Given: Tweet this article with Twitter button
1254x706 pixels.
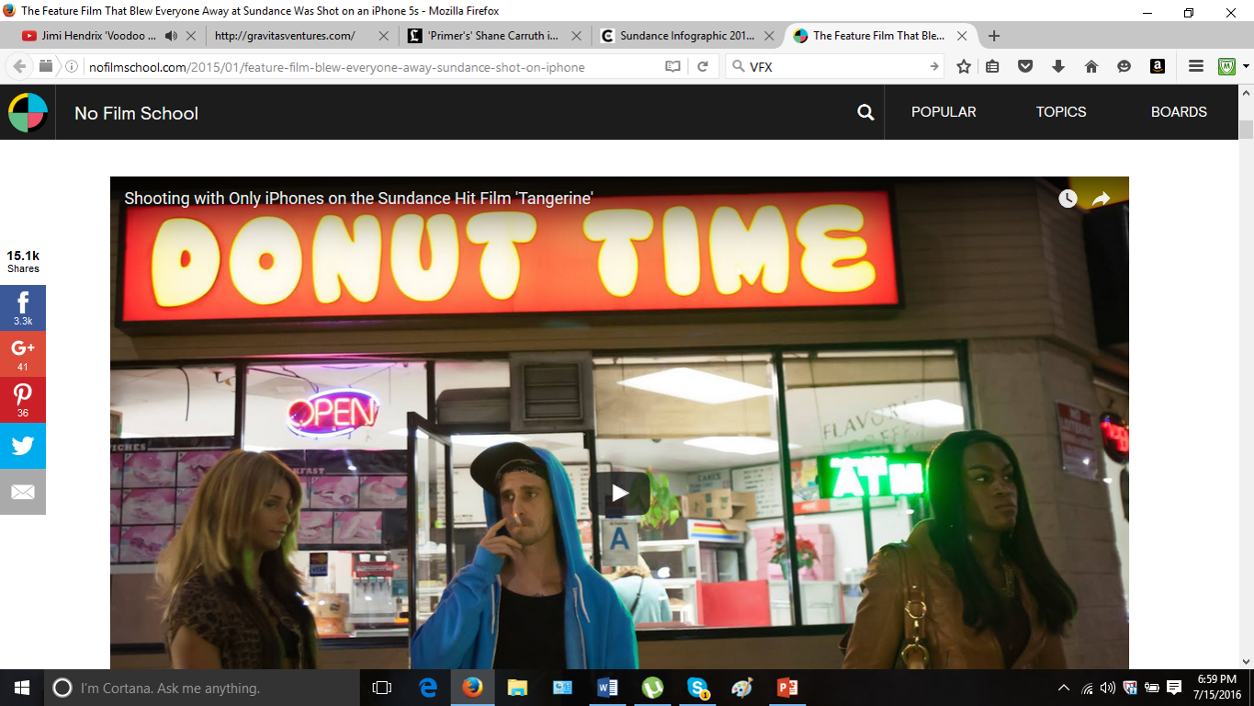Looking at the screenshot, I should pos(23,446).
